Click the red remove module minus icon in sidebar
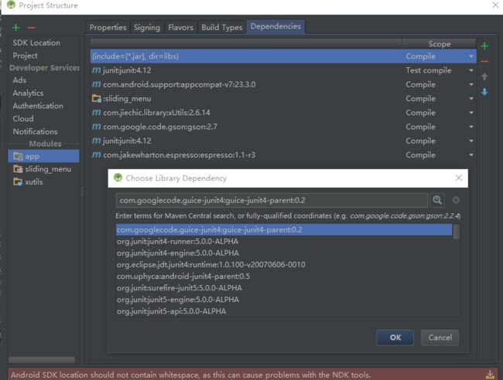Screen dimensions: 503x380 [x=31, y=28]
